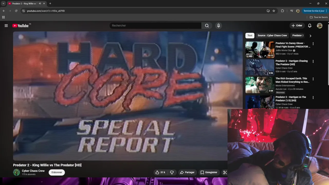Go to the YouTube home logo
Image resolution: width=329 pixels, height=185 pixels.
21,25
